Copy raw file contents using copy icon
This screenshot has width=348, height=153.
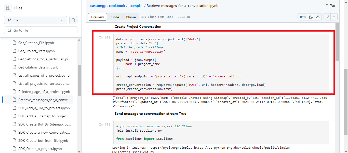[x=311, y=17]
